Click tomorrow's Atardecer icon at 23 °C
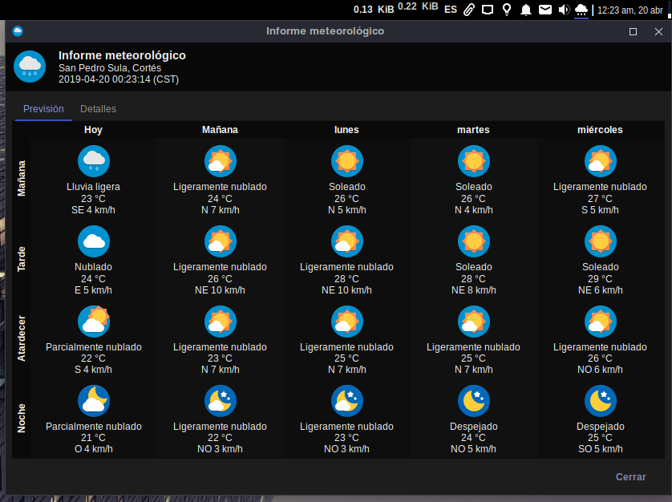Image resolution: width=672 pixels, height=502 pixels. [221, 322]
